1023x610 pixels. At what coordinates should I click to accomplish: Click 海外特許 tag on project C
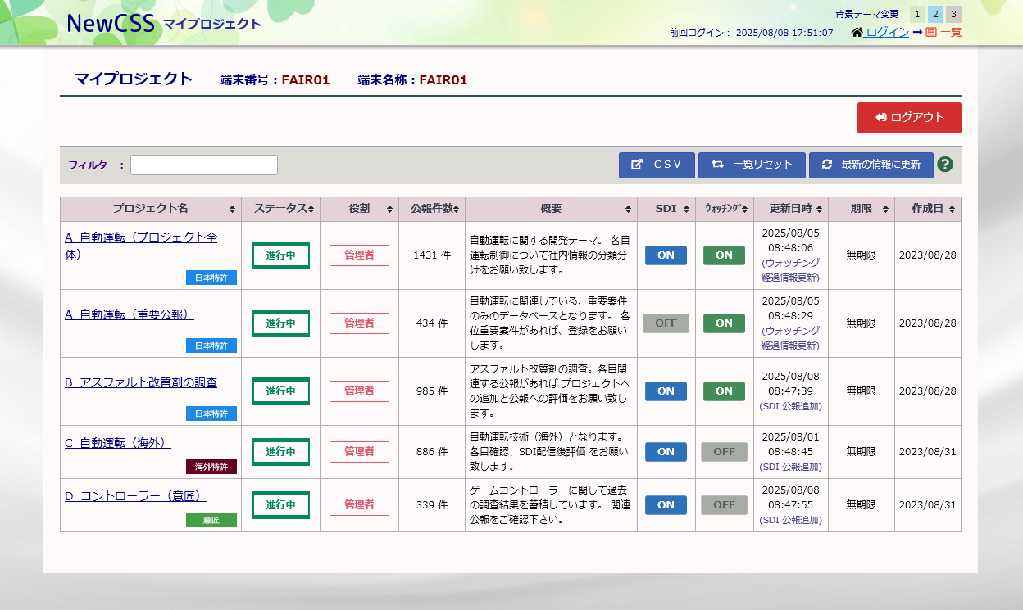coord(211,467)
